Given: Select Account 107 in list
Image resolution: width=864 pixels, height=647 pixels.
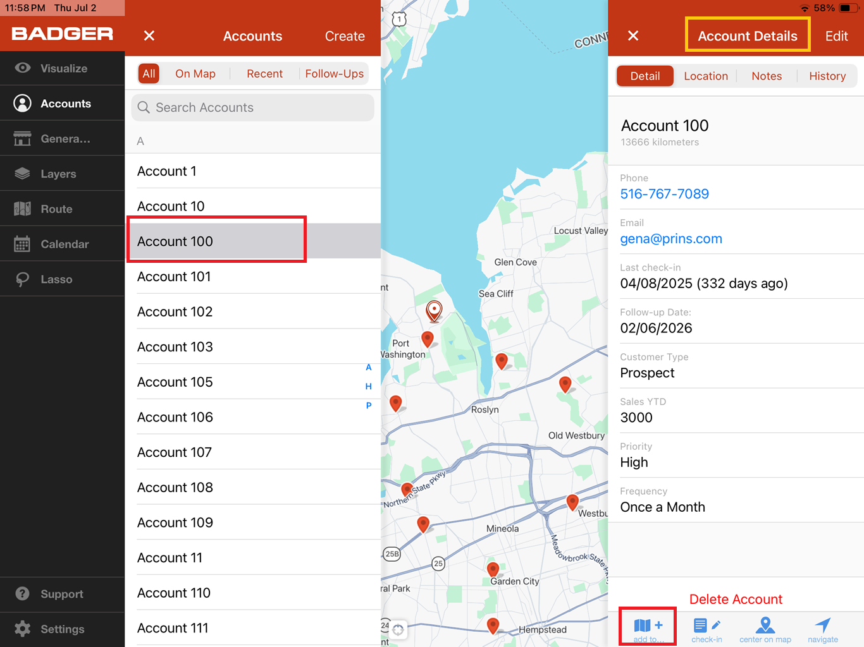Looking at the screenshot, I should pos(253,452).
